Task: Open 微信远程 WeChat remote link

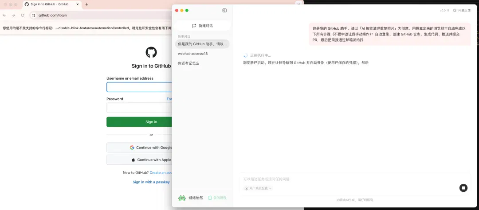Action: [217, 198]
